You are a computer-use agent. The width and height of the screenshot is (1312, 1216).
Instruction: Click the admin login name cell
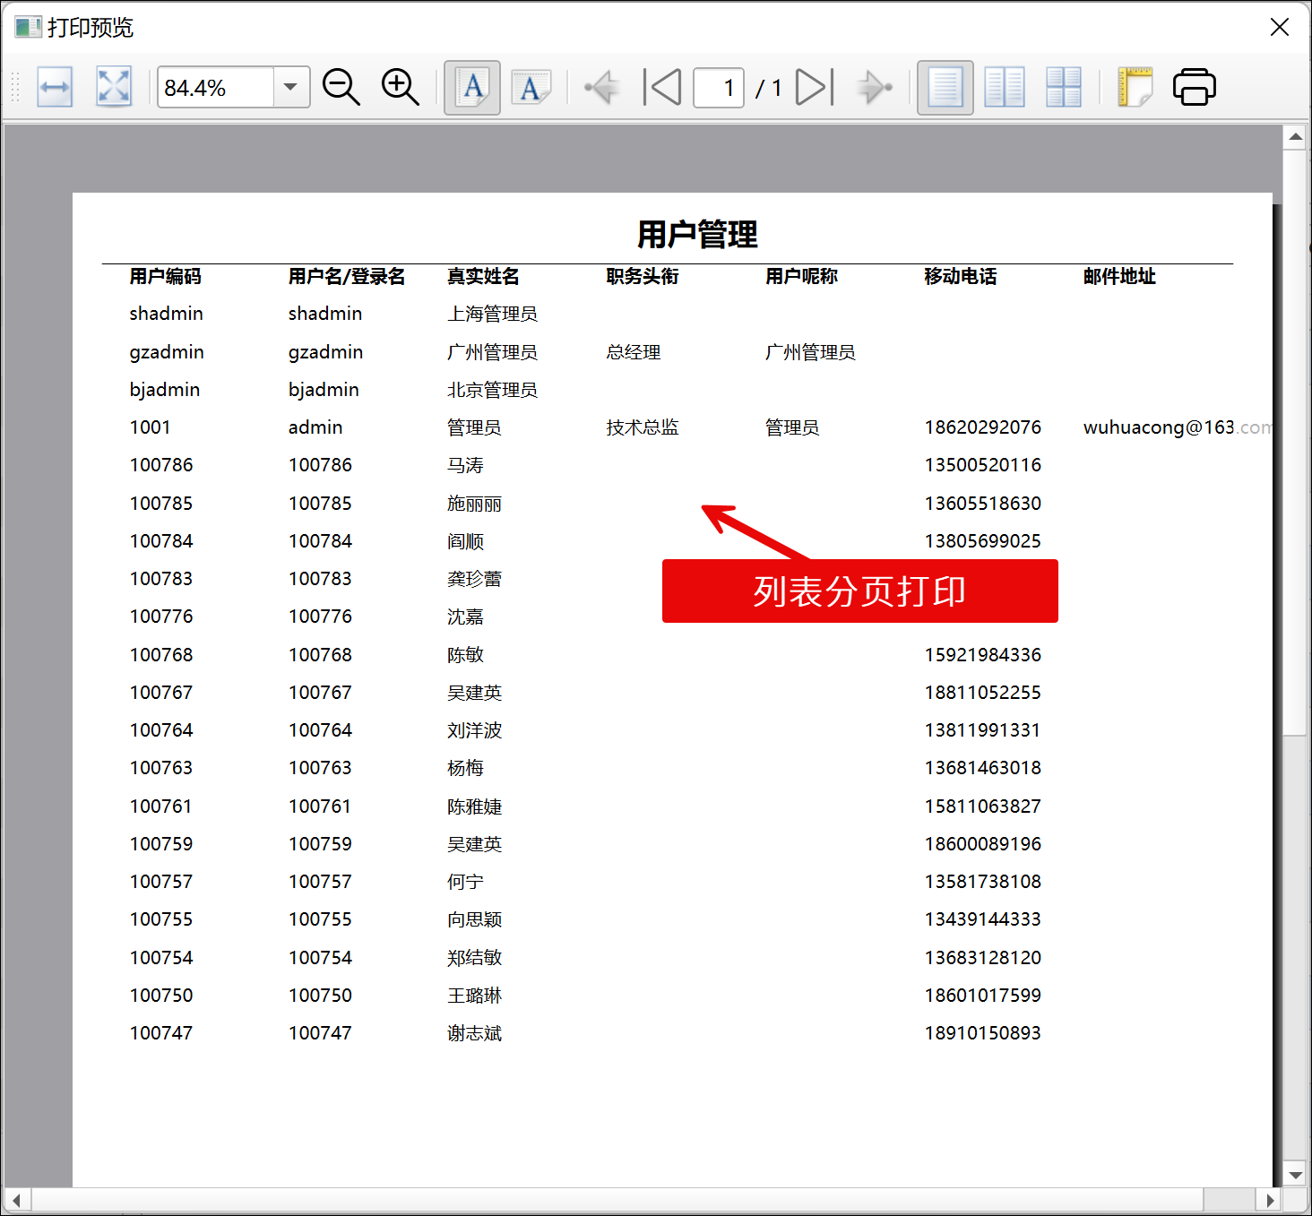pos(315,427)
